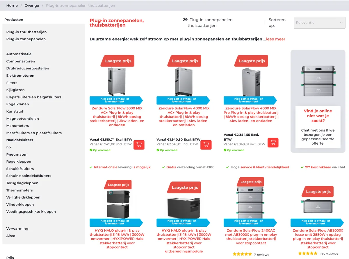
Task: Click 'Kies zelf je afhaal' banner on 3000 MIX
Action: point(116,100)
